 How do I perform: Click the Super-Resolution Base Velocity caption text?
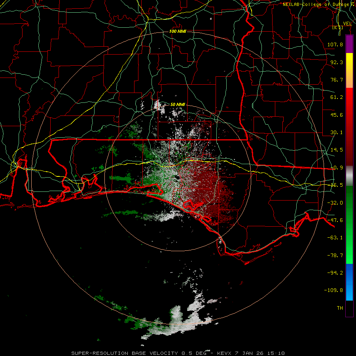(x=178, y=353)
